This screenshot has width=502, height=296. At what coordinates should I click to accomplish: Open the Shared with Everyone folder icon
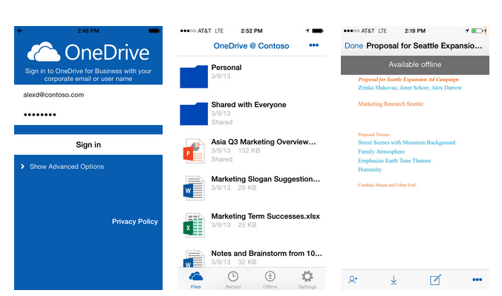pos(194,114)
